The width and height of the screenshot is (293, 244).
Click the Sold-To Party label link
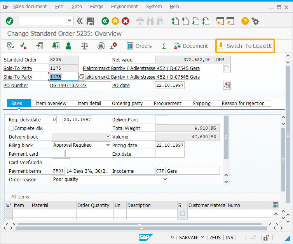point(18,68)
